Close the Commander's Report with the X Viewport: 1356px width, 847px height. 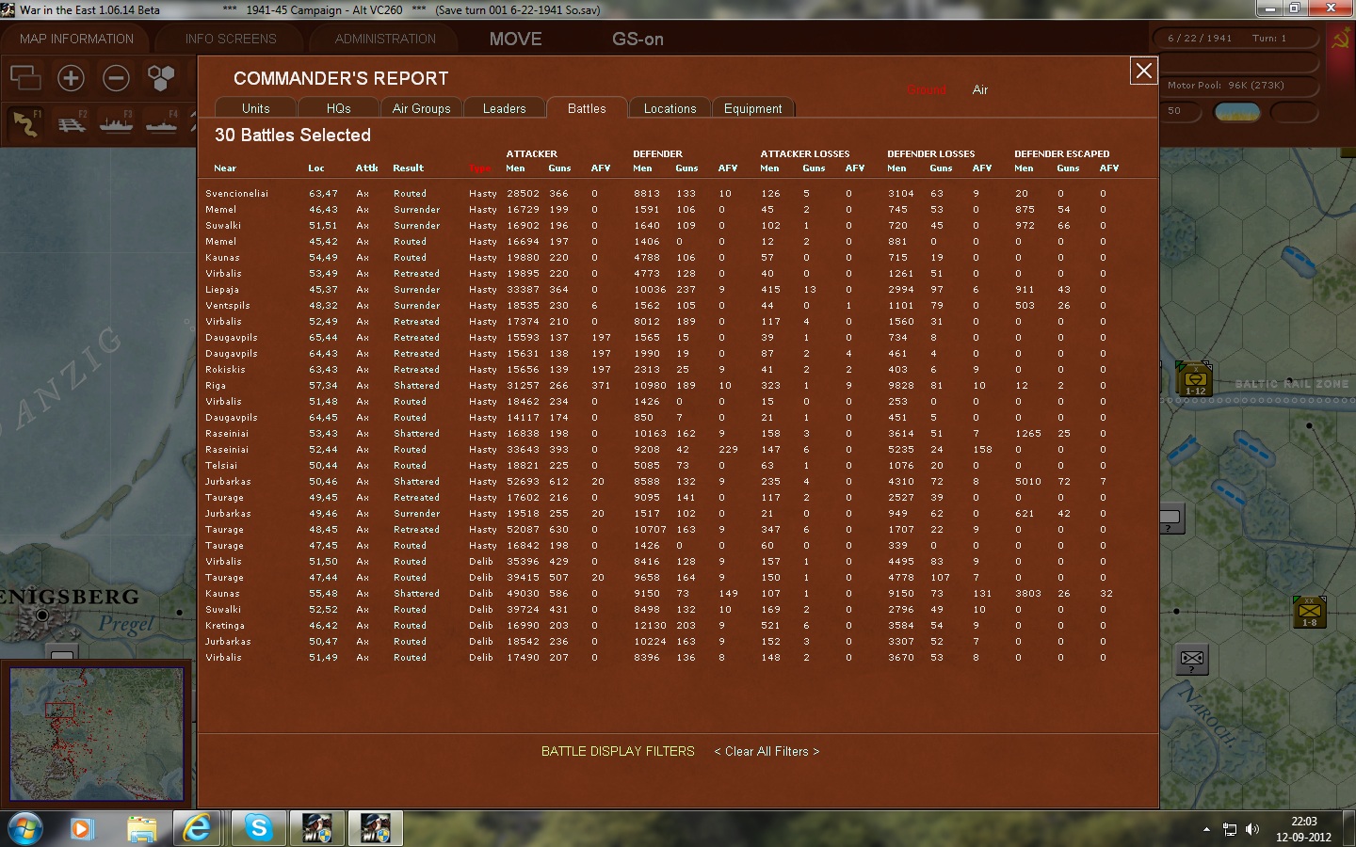pyautogui.click(x=1143, y=71)
